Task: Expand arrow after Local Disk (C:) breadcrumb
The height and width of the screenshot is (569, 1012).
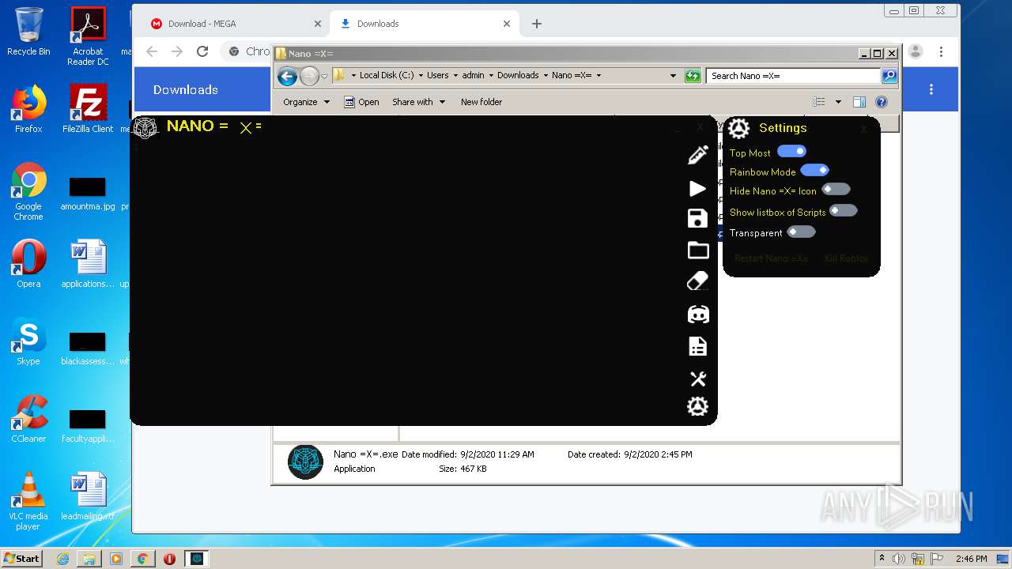Action: coord(421,76)
